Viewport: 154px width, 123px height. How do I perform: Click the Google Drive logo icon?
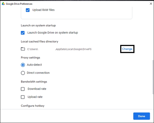tap(3, 4)
